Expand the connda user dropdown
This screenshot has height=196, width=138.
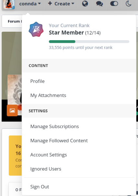[x=30, y=4]
